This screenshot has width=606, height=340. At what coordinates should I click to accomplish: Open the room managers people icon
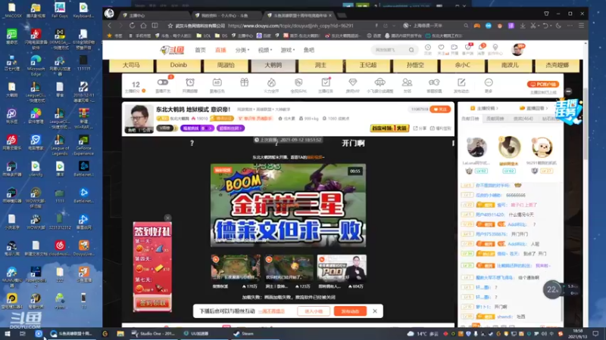(x=407, y=82)
